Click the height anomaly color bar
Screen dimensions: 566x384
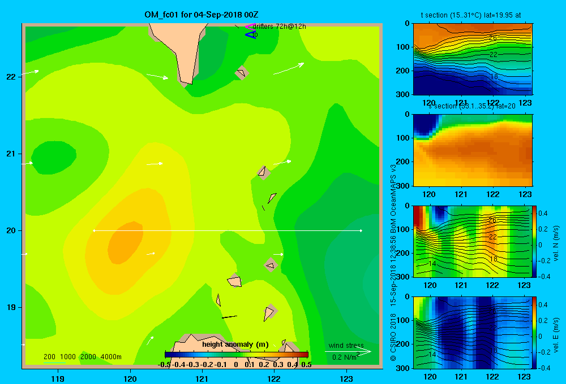coord(237,354)
